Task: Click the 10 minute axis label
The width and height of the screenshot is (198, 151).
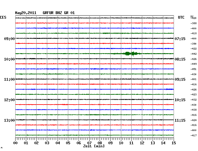Action: [121, 143]
